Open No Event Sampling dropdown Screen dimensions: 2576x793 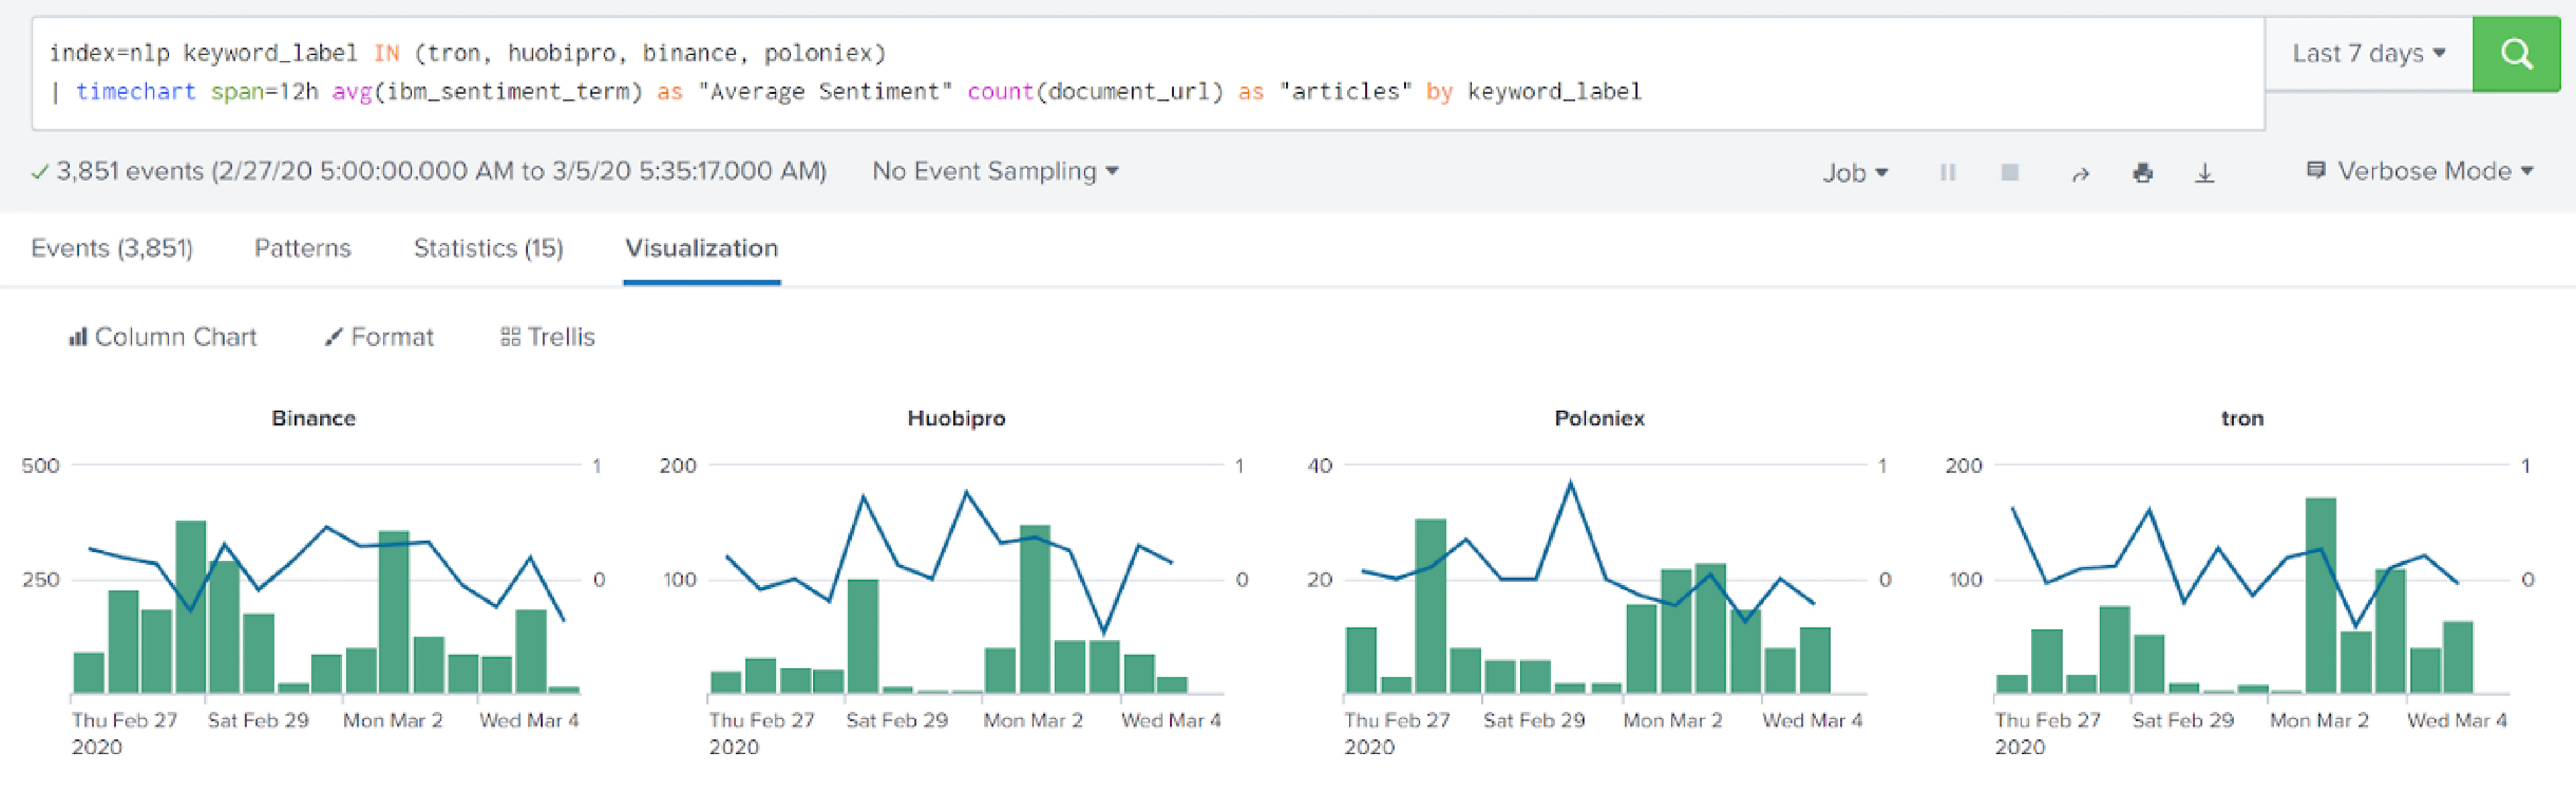[995, 171]
